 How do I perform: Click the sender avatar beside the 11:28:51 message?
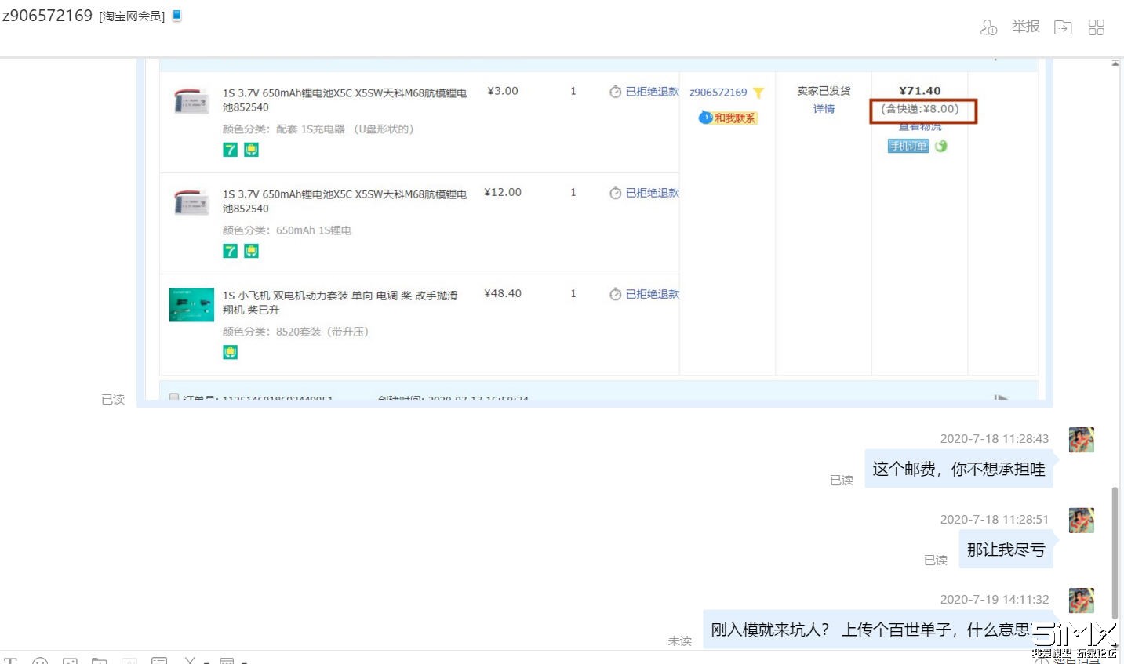tap(1081, 521)
